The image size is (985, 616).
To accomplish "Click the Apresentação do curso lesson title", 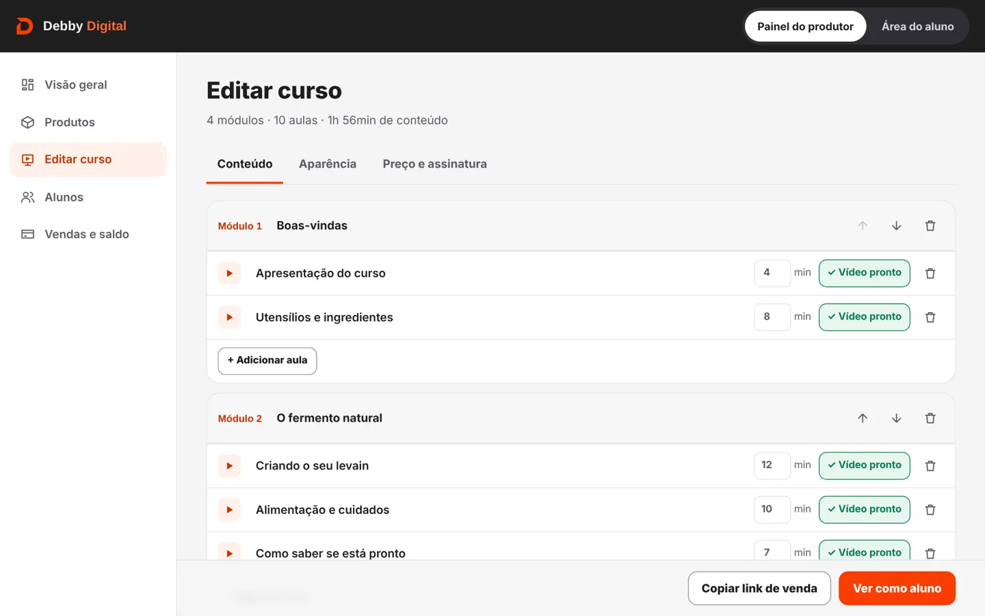I will click(x=321, y=273).
